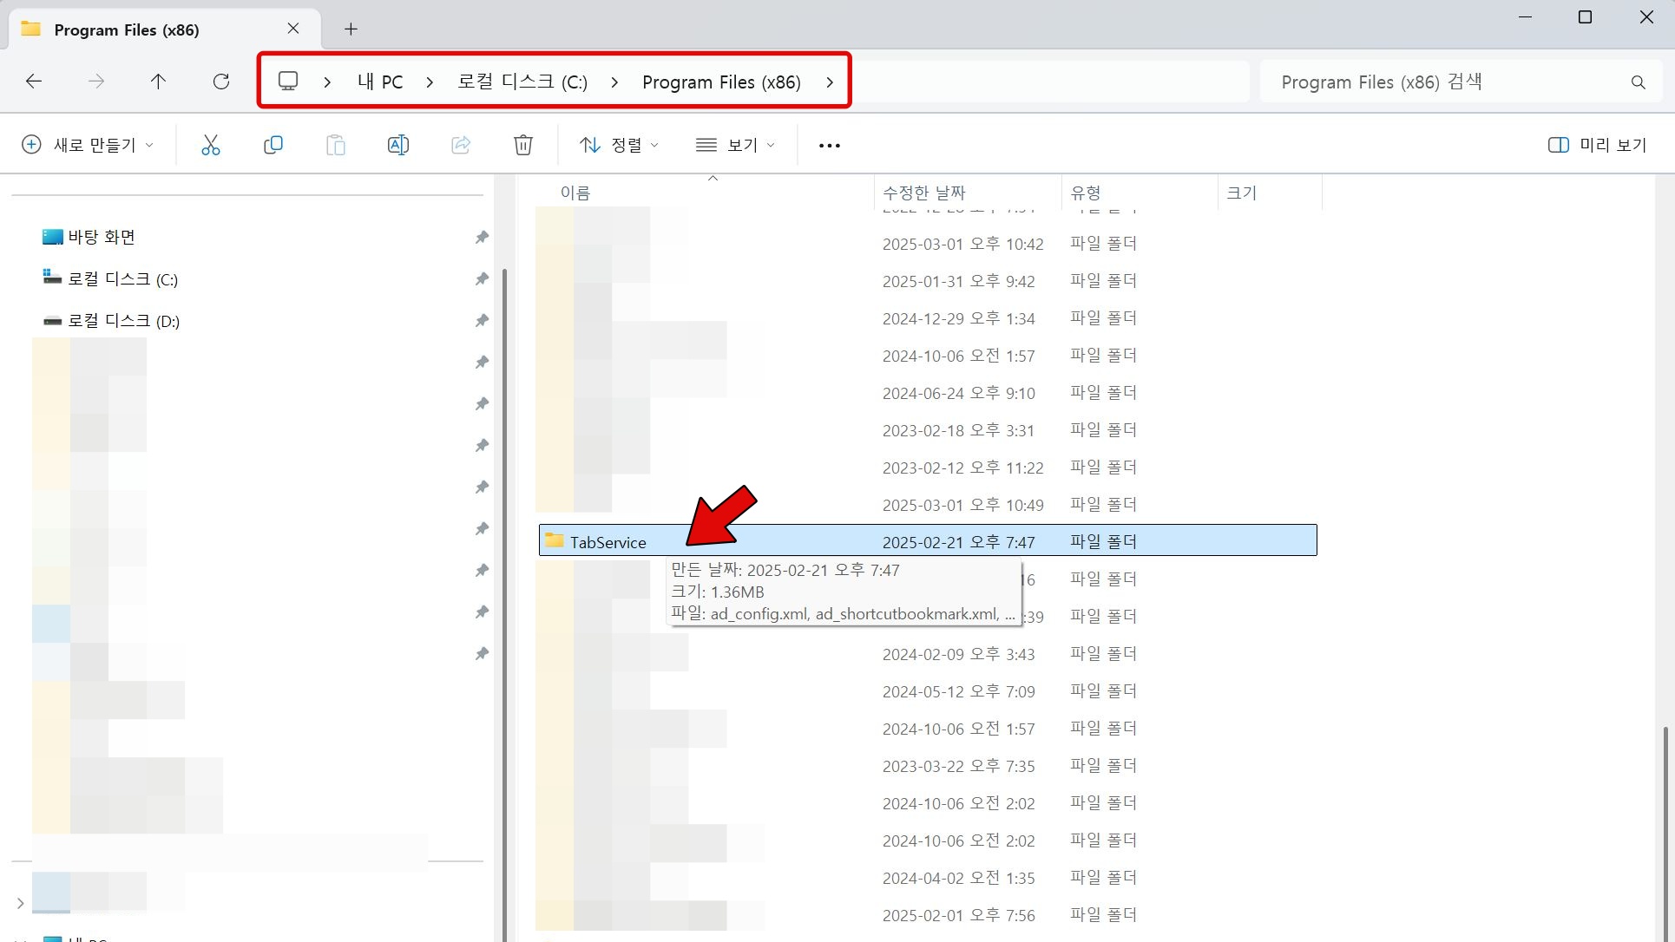Click the Copy icon in toolbar
This screenshot has height=942, width=1675.
(273, 145)
